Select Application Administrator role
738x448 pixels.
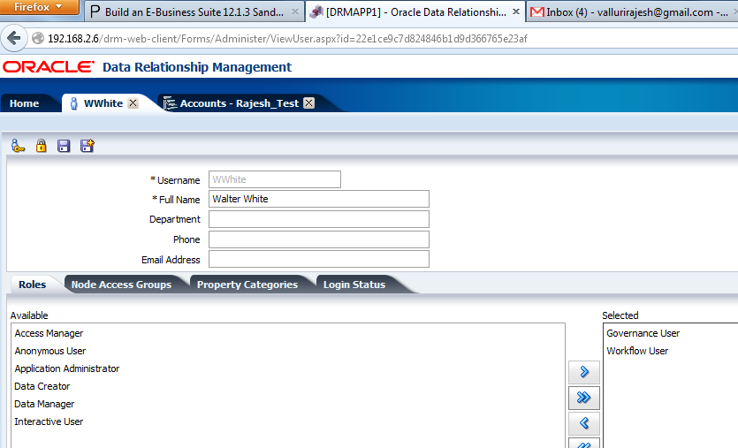click(x=67, y=368)
